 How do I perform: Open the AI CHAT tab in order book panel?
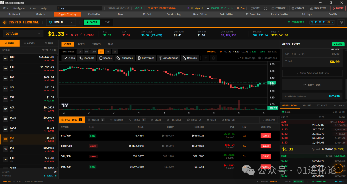click(322, 105)
